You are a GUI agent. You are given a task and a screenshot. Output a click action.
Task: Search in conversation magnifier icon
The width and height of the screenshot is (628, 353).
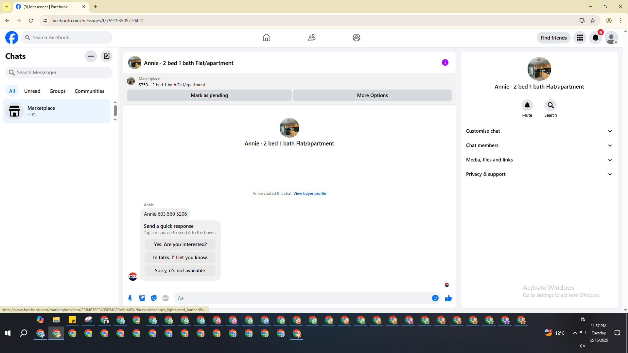tap(551, 105)
